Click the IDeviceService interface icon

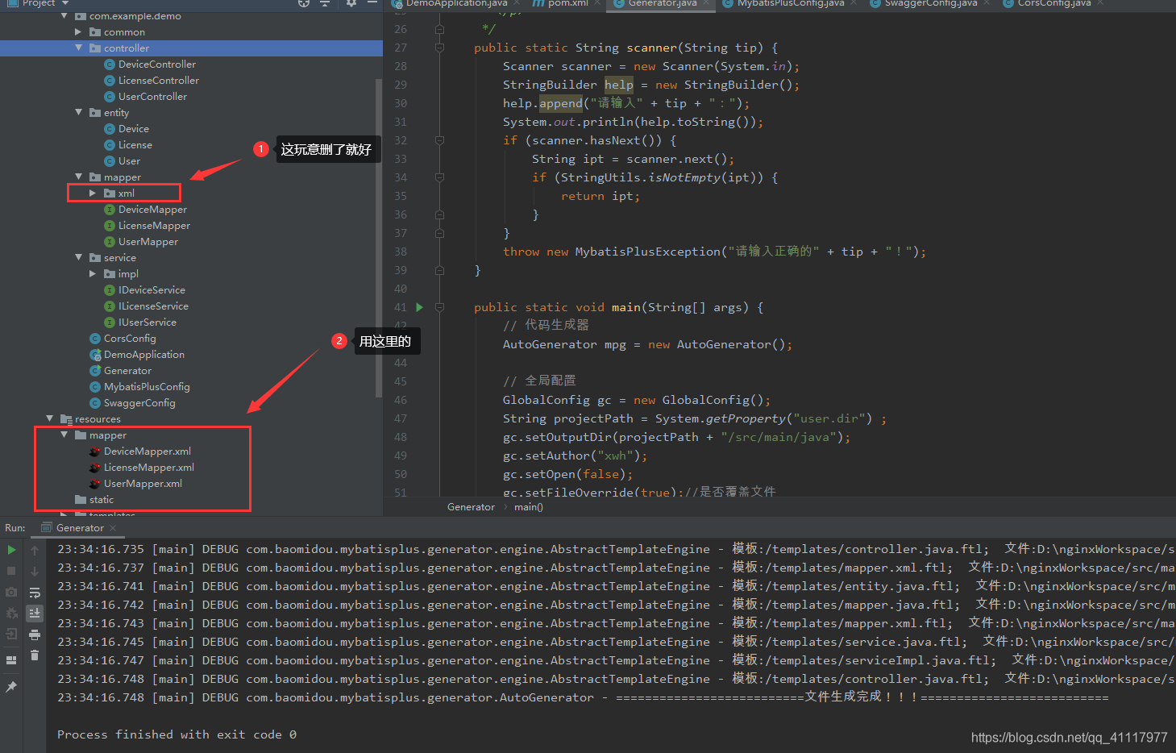pyautogui.click(x=110, y=290)
